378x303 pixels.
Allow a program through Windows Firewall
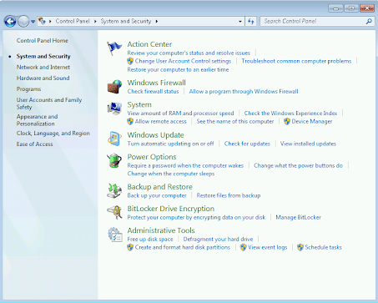pyautogui.click(x=244, y=91)
